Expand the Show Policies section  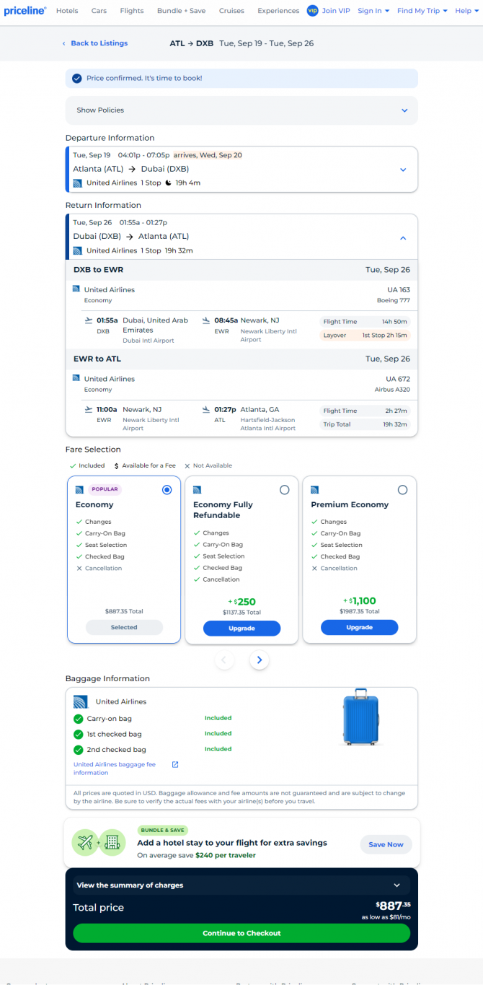pos(241,110)
